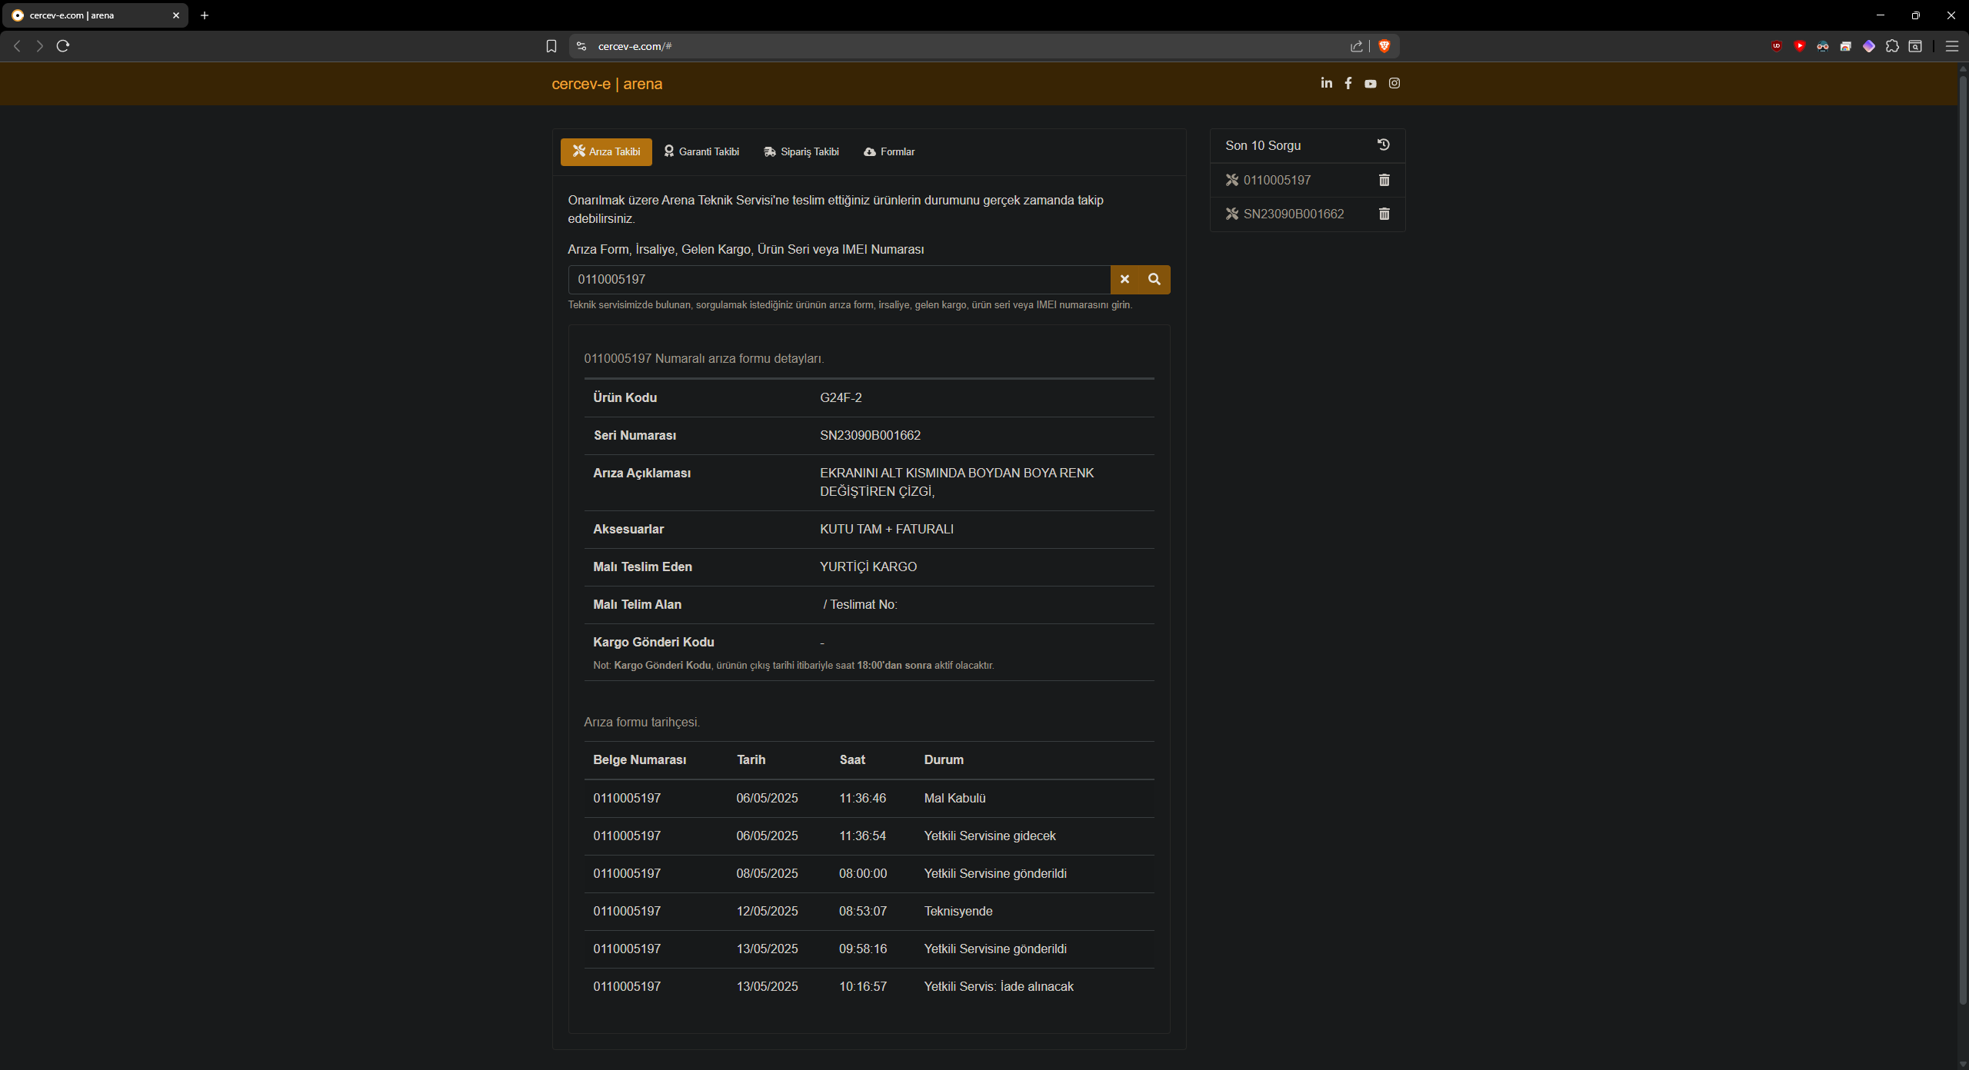
Task: Switch to the Sipariş Takibi tab
Action: pos(801,152)
